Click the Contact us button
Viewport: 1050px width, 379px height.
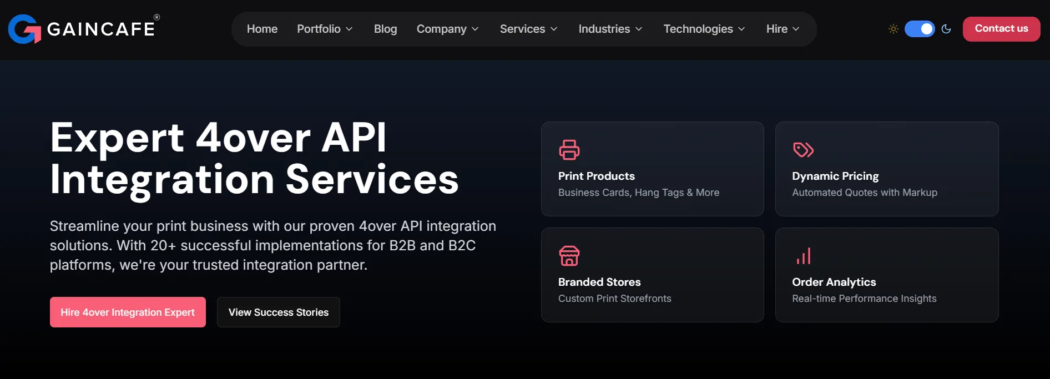point(1002,29)
